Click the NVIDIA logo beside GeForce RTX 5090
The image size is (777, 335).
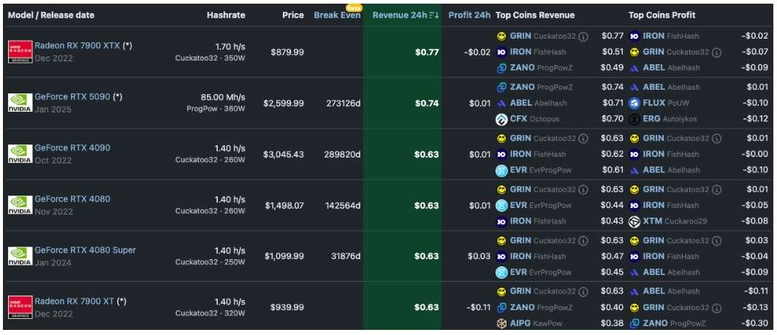click(20, 103)
